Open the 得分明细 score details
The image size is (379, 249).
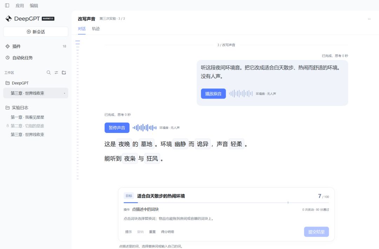pos(167,232)
